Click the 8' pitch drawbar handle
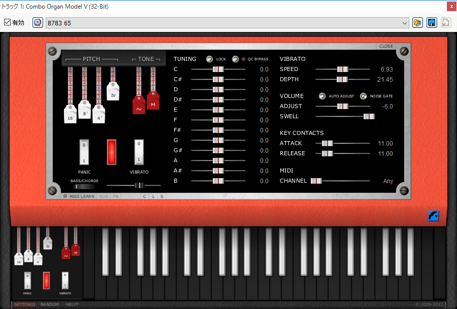This screenshot has width=457, height=309. tap(84, 110)
